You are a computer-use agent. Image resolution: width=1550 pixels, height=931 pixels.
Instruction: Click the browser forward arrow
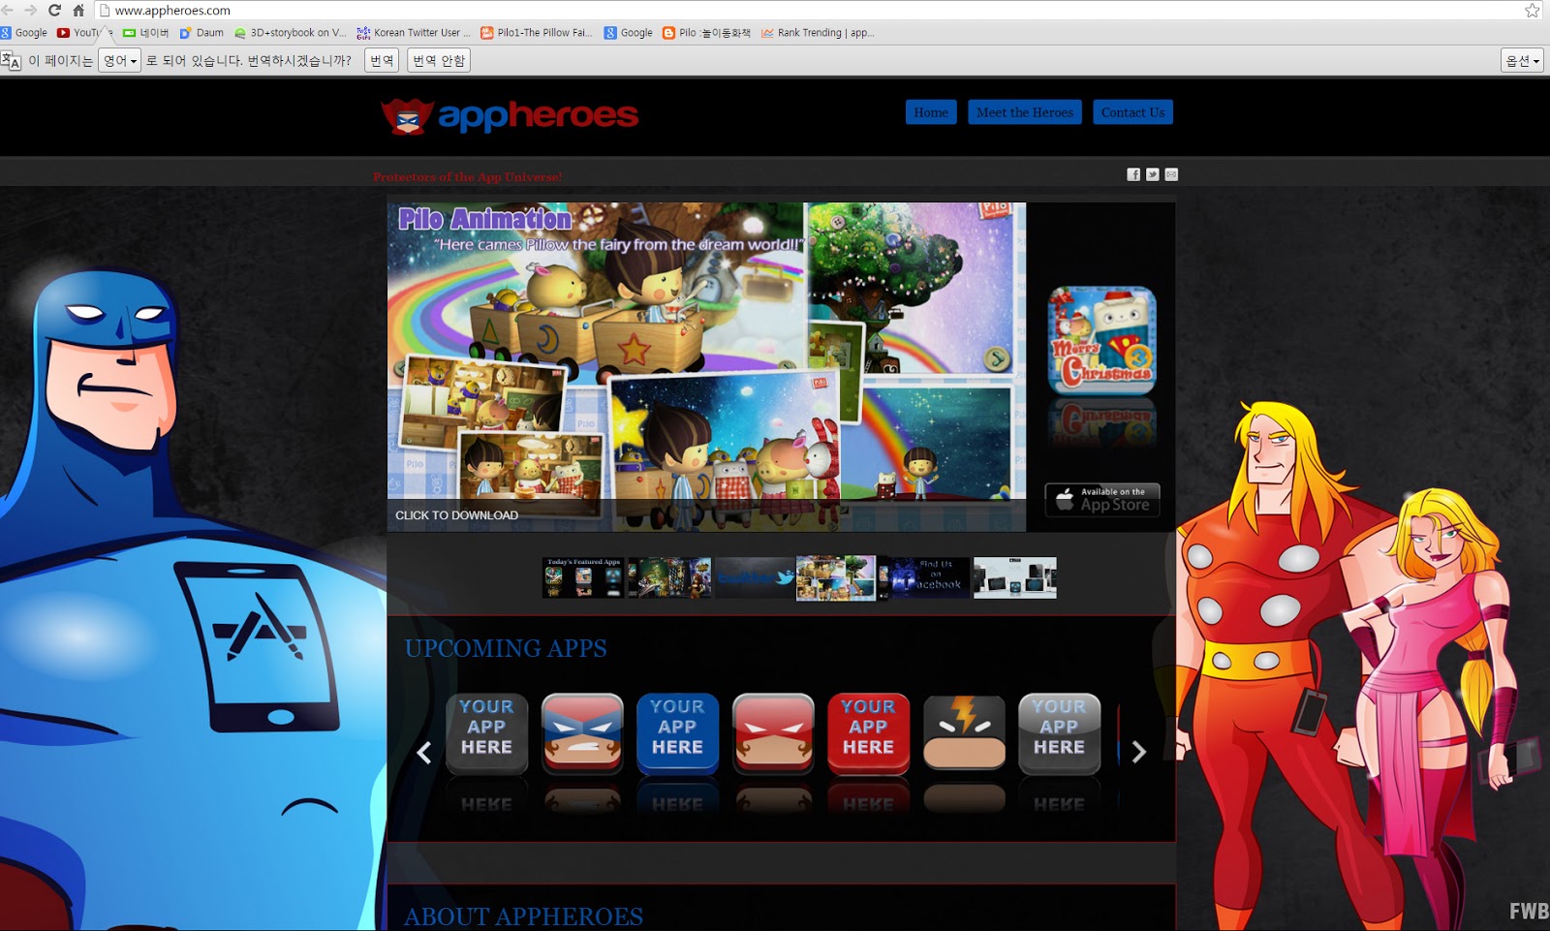[30, 10]
